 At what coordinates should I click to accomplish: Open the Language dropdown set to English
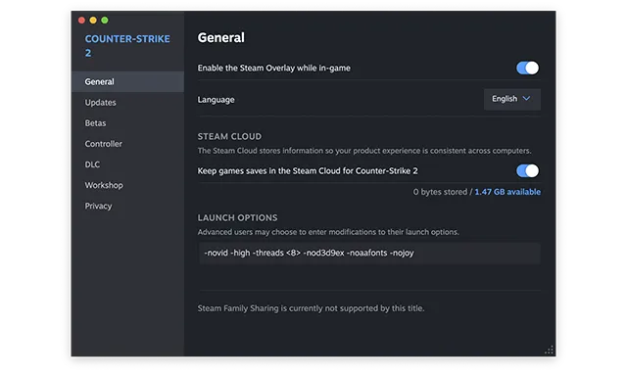click(511, 99)
